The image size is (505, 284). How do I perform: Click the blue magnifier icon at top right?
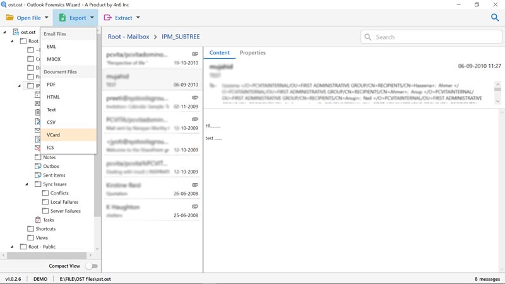495,18
